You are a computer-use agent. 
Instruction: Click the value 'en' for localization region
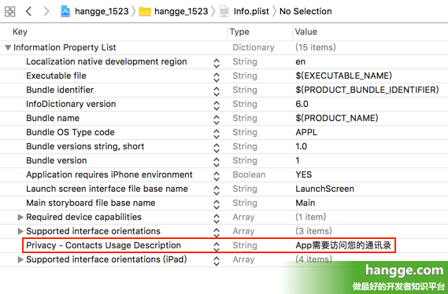pos(301,61)
